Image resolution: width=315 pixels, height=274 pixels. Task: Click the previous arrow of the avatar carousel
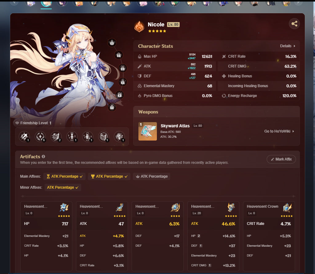coord(14,2)
